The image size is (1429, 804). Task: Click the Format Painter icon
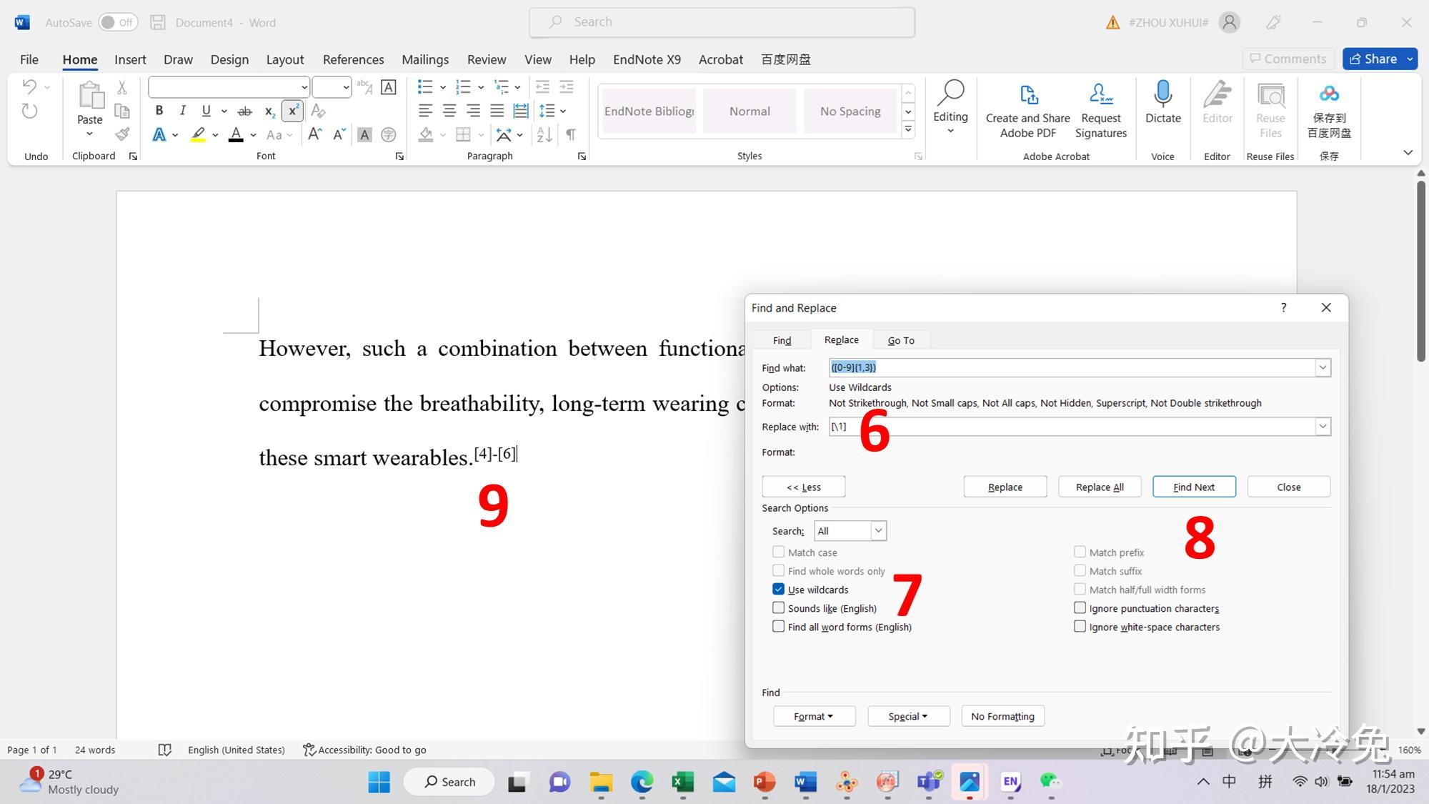pyautogui.click(x=122, y=134)
